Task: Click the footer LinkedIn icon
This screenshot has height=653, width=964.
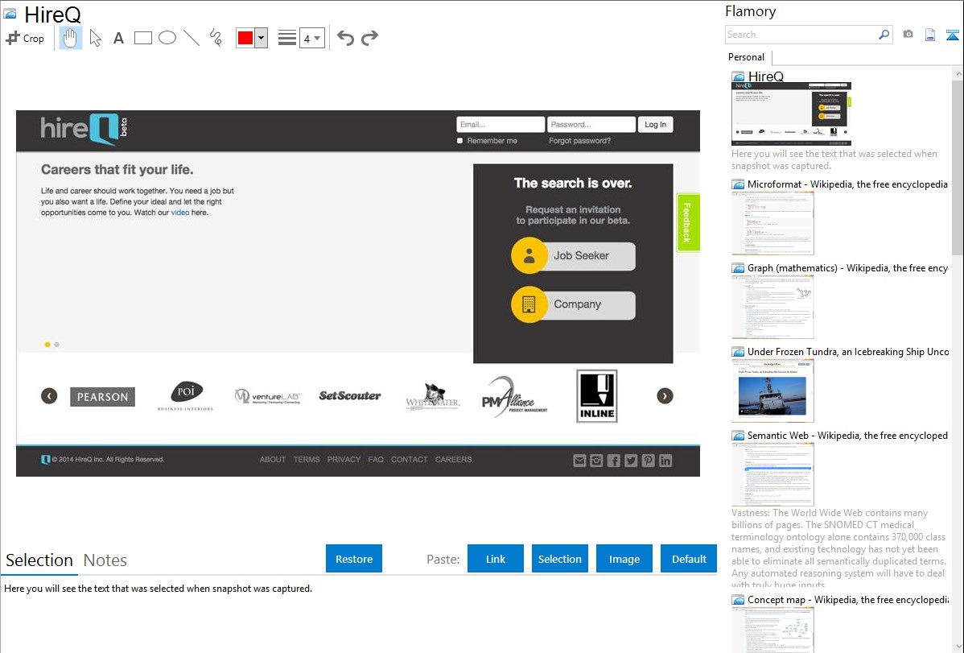Action: [665, 461]
